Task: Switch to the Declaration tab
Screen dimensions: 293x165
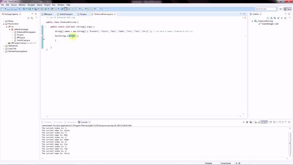Action: [x=70, y=122]
